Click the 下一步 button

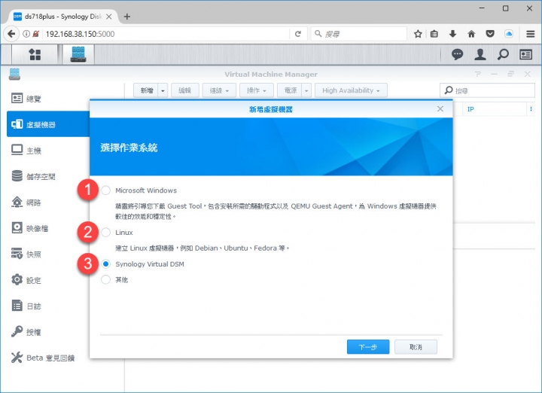368,346
